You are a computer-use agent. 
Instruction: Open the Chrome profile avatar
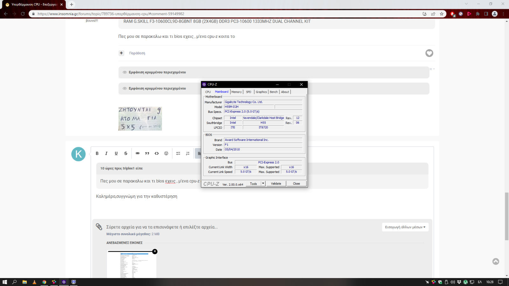494,14
